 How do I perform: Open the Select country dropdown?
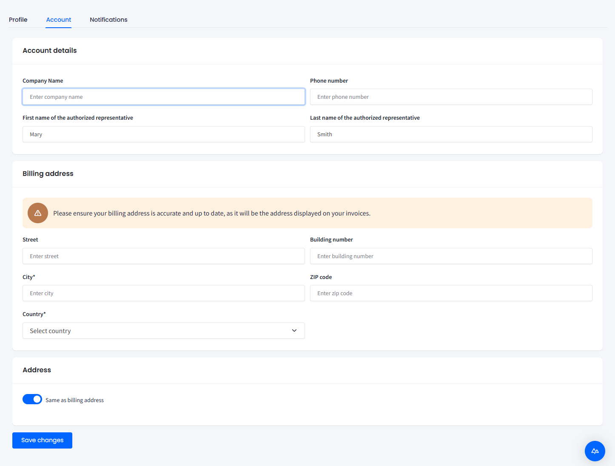164,331
